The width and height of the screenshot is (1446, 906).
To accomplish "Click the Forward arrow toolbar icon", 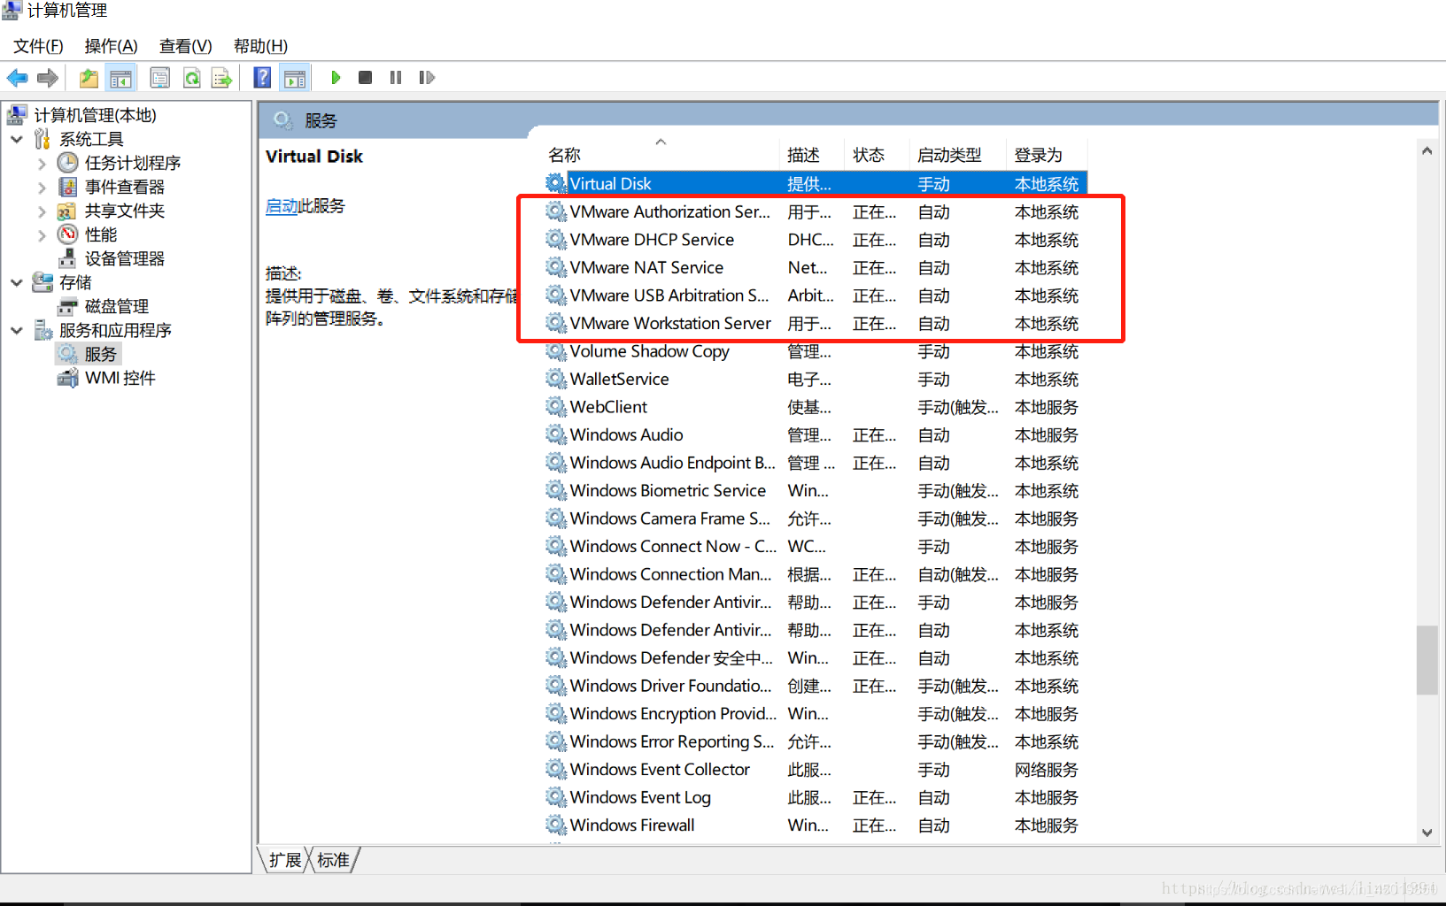I will point(48,78).
